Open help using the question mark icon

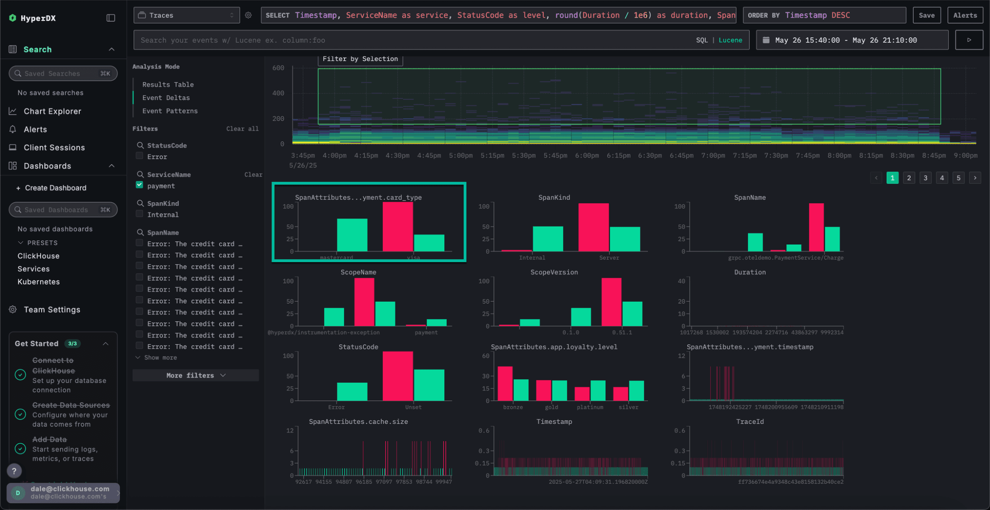coord(14,470)
